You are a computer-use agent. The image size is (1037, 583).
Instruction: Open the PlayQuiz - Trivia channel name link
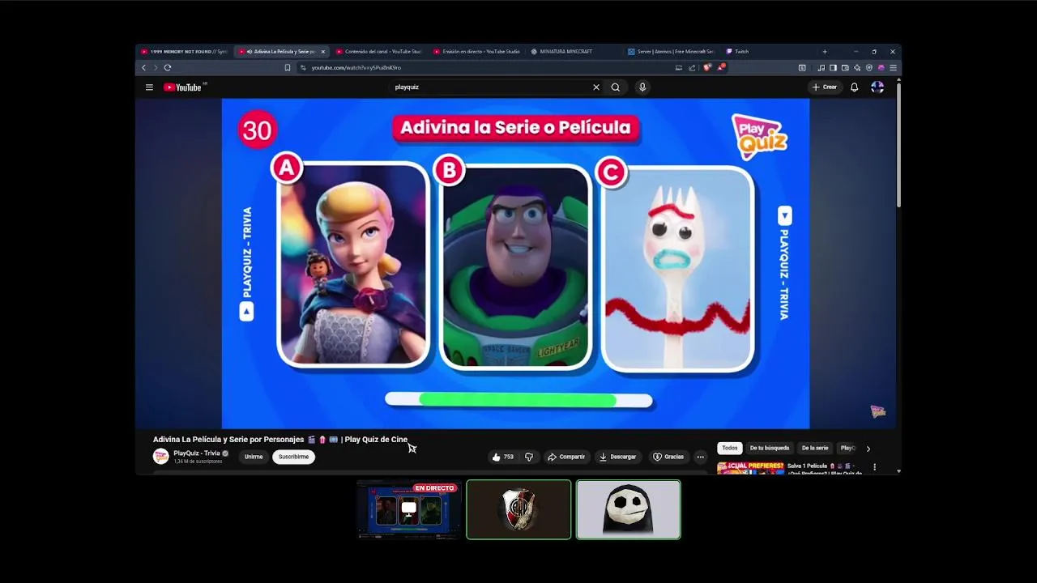click(x=196, y=453)
